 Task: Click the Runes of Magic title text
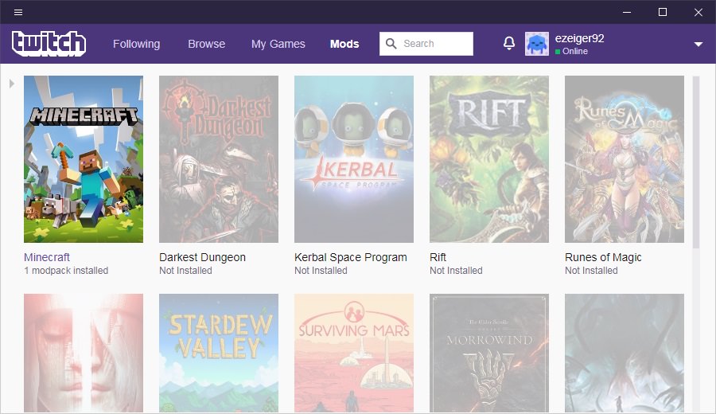click(x=603, y=257)
